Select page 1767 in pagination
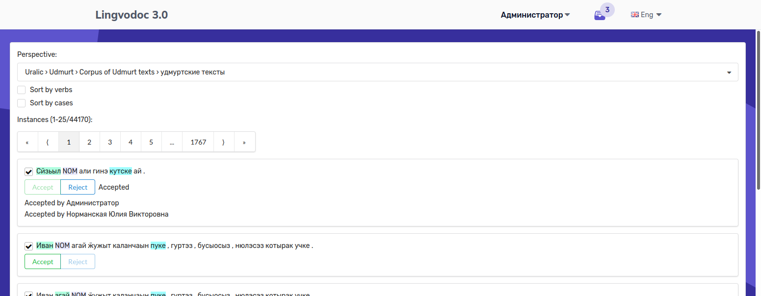The width and height of the screenshot is (761, 296). pyautogui.click(x=198, y=142)
